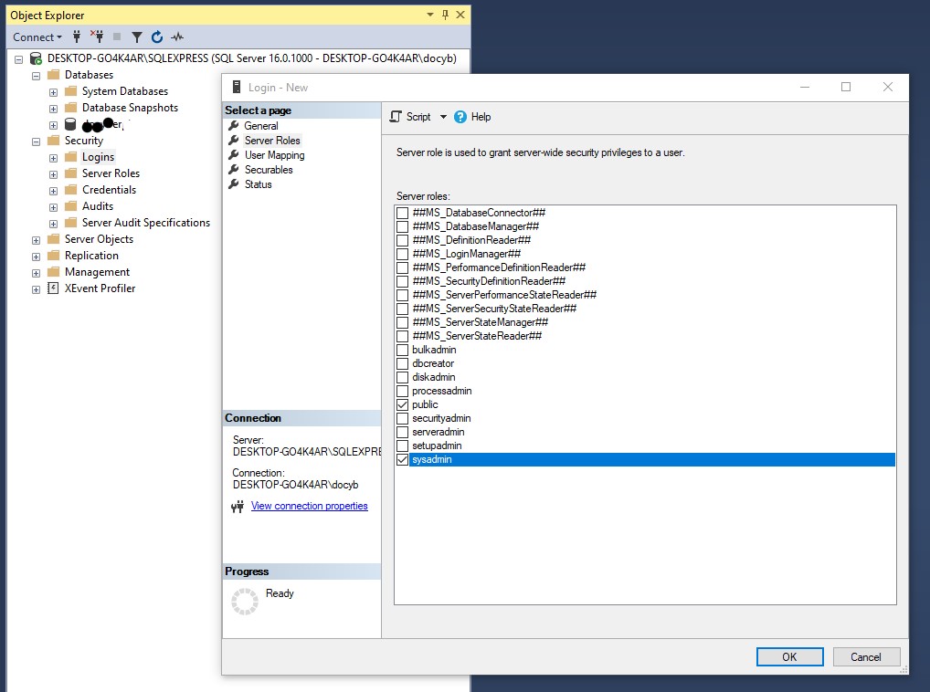Enable the dbcreator server role
Viewport: 930px width, 692px height.
pyautogui.click(x=402, y=363)
